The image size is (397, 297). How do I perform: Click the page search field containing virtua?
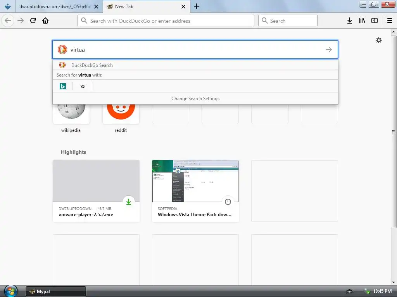(195, 49)
